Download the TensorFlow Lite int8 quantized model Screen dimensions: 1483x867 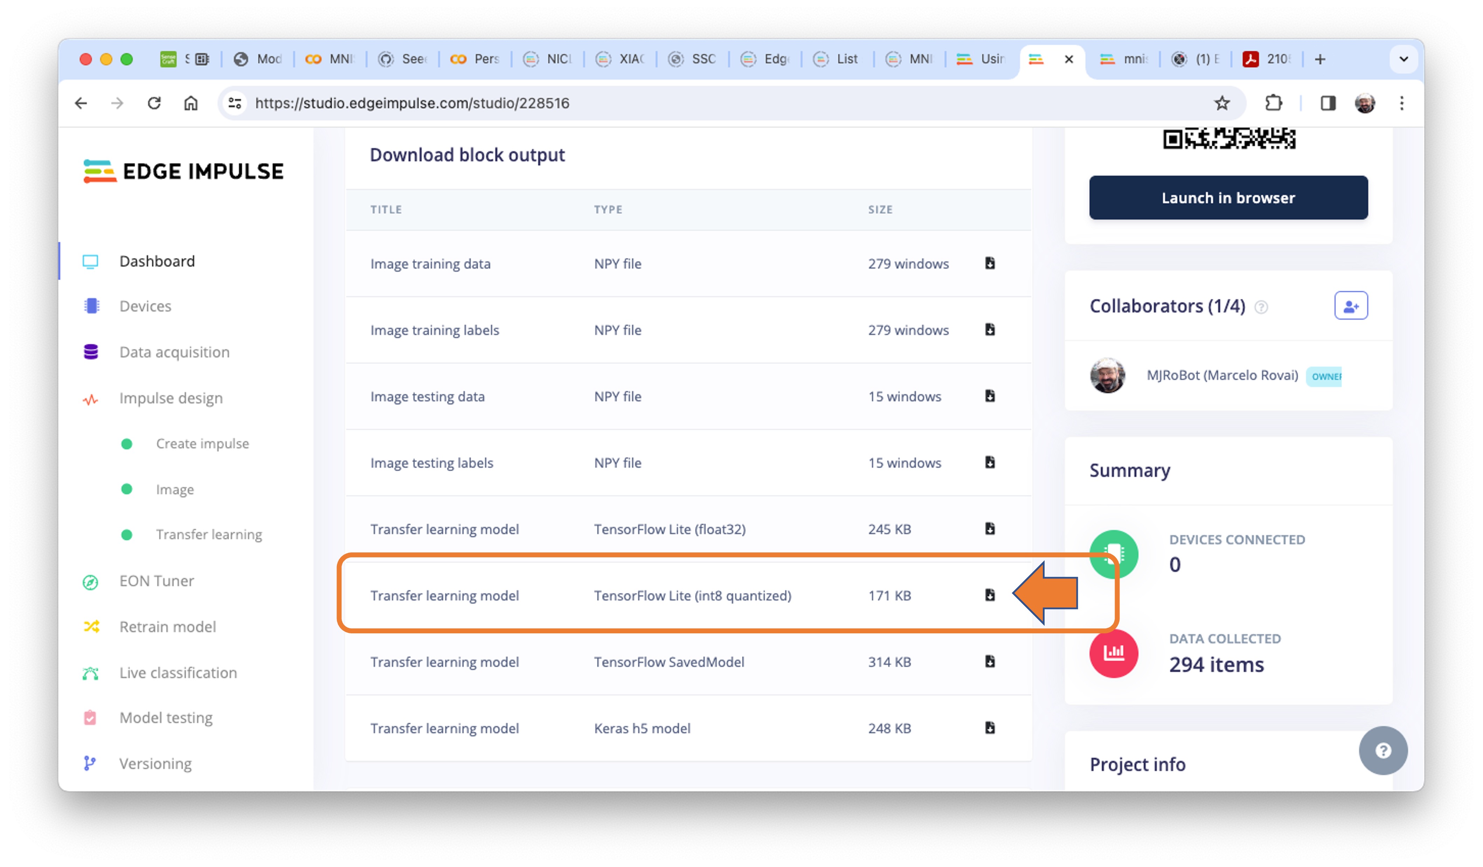tap(990, 595)
